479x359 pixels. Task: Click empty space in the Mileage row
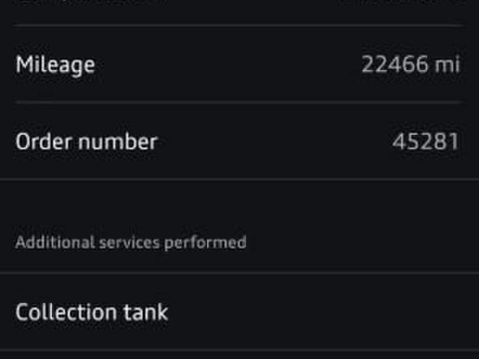(227, 64)
